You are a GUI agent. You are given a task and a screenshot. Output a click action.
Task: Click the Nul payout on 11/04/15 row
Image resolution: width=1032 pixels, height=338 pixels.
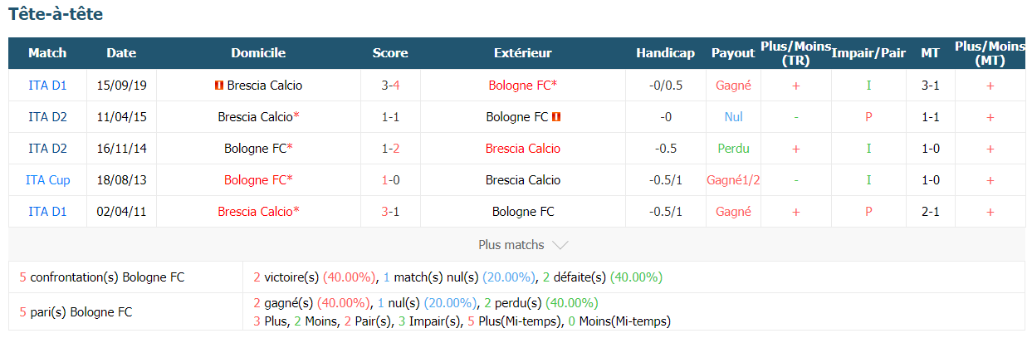(733, 117)
